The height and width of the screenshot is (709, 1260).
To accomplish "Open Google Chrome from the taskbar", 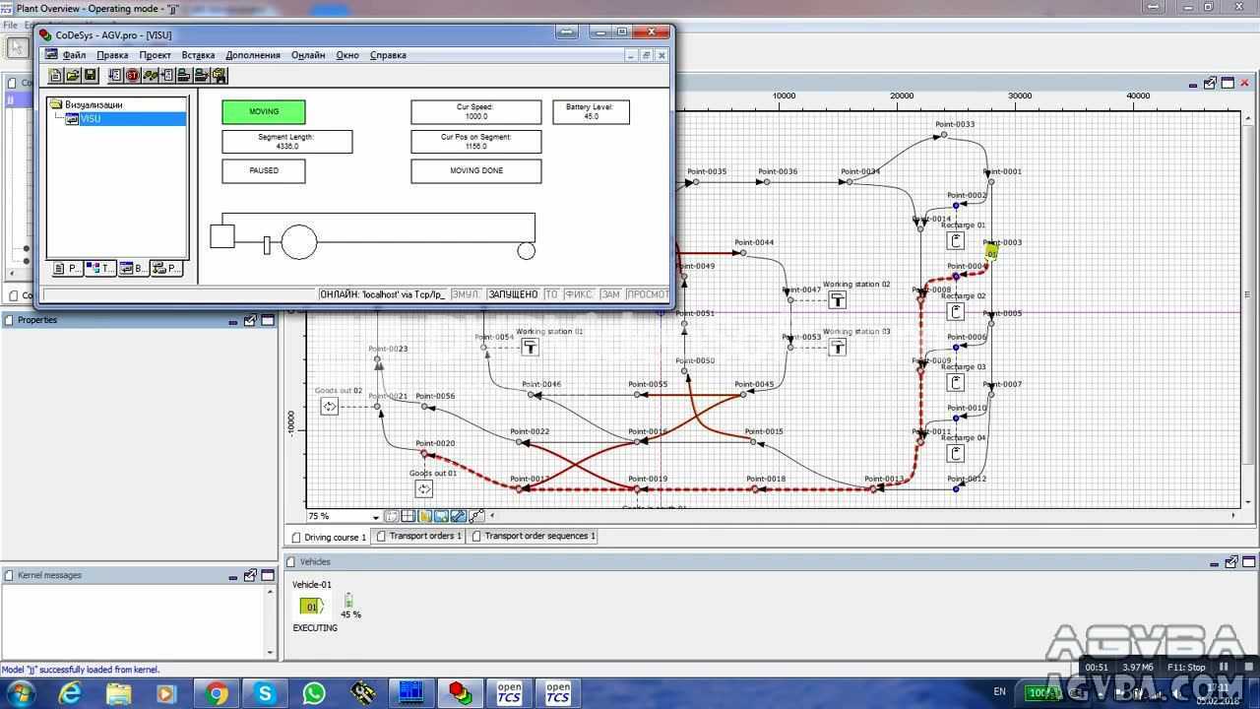I will 216,692.
